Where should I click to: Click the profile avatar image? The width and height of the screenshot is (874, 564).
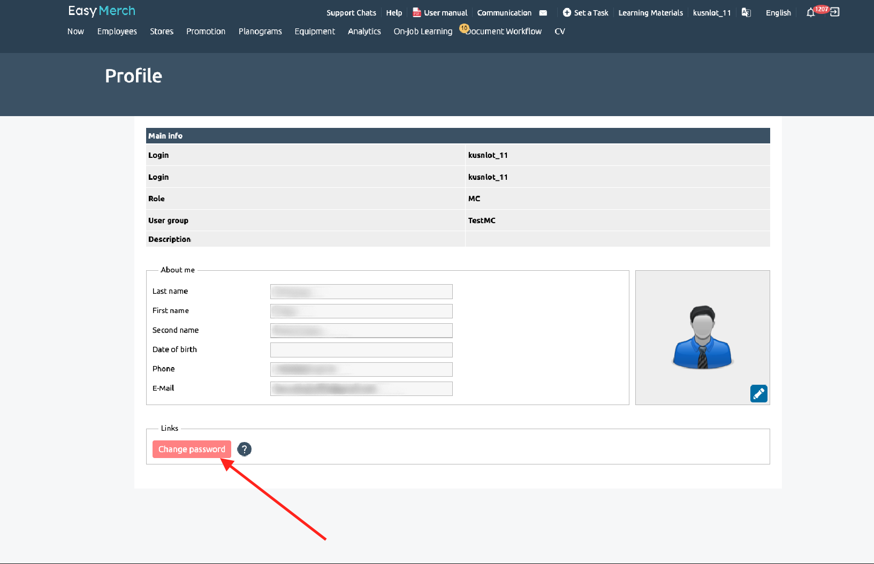tap(702, 337)
